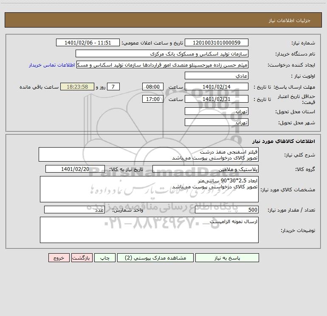Click the label ایجاد کننده درخواست

tap(291, 65)
